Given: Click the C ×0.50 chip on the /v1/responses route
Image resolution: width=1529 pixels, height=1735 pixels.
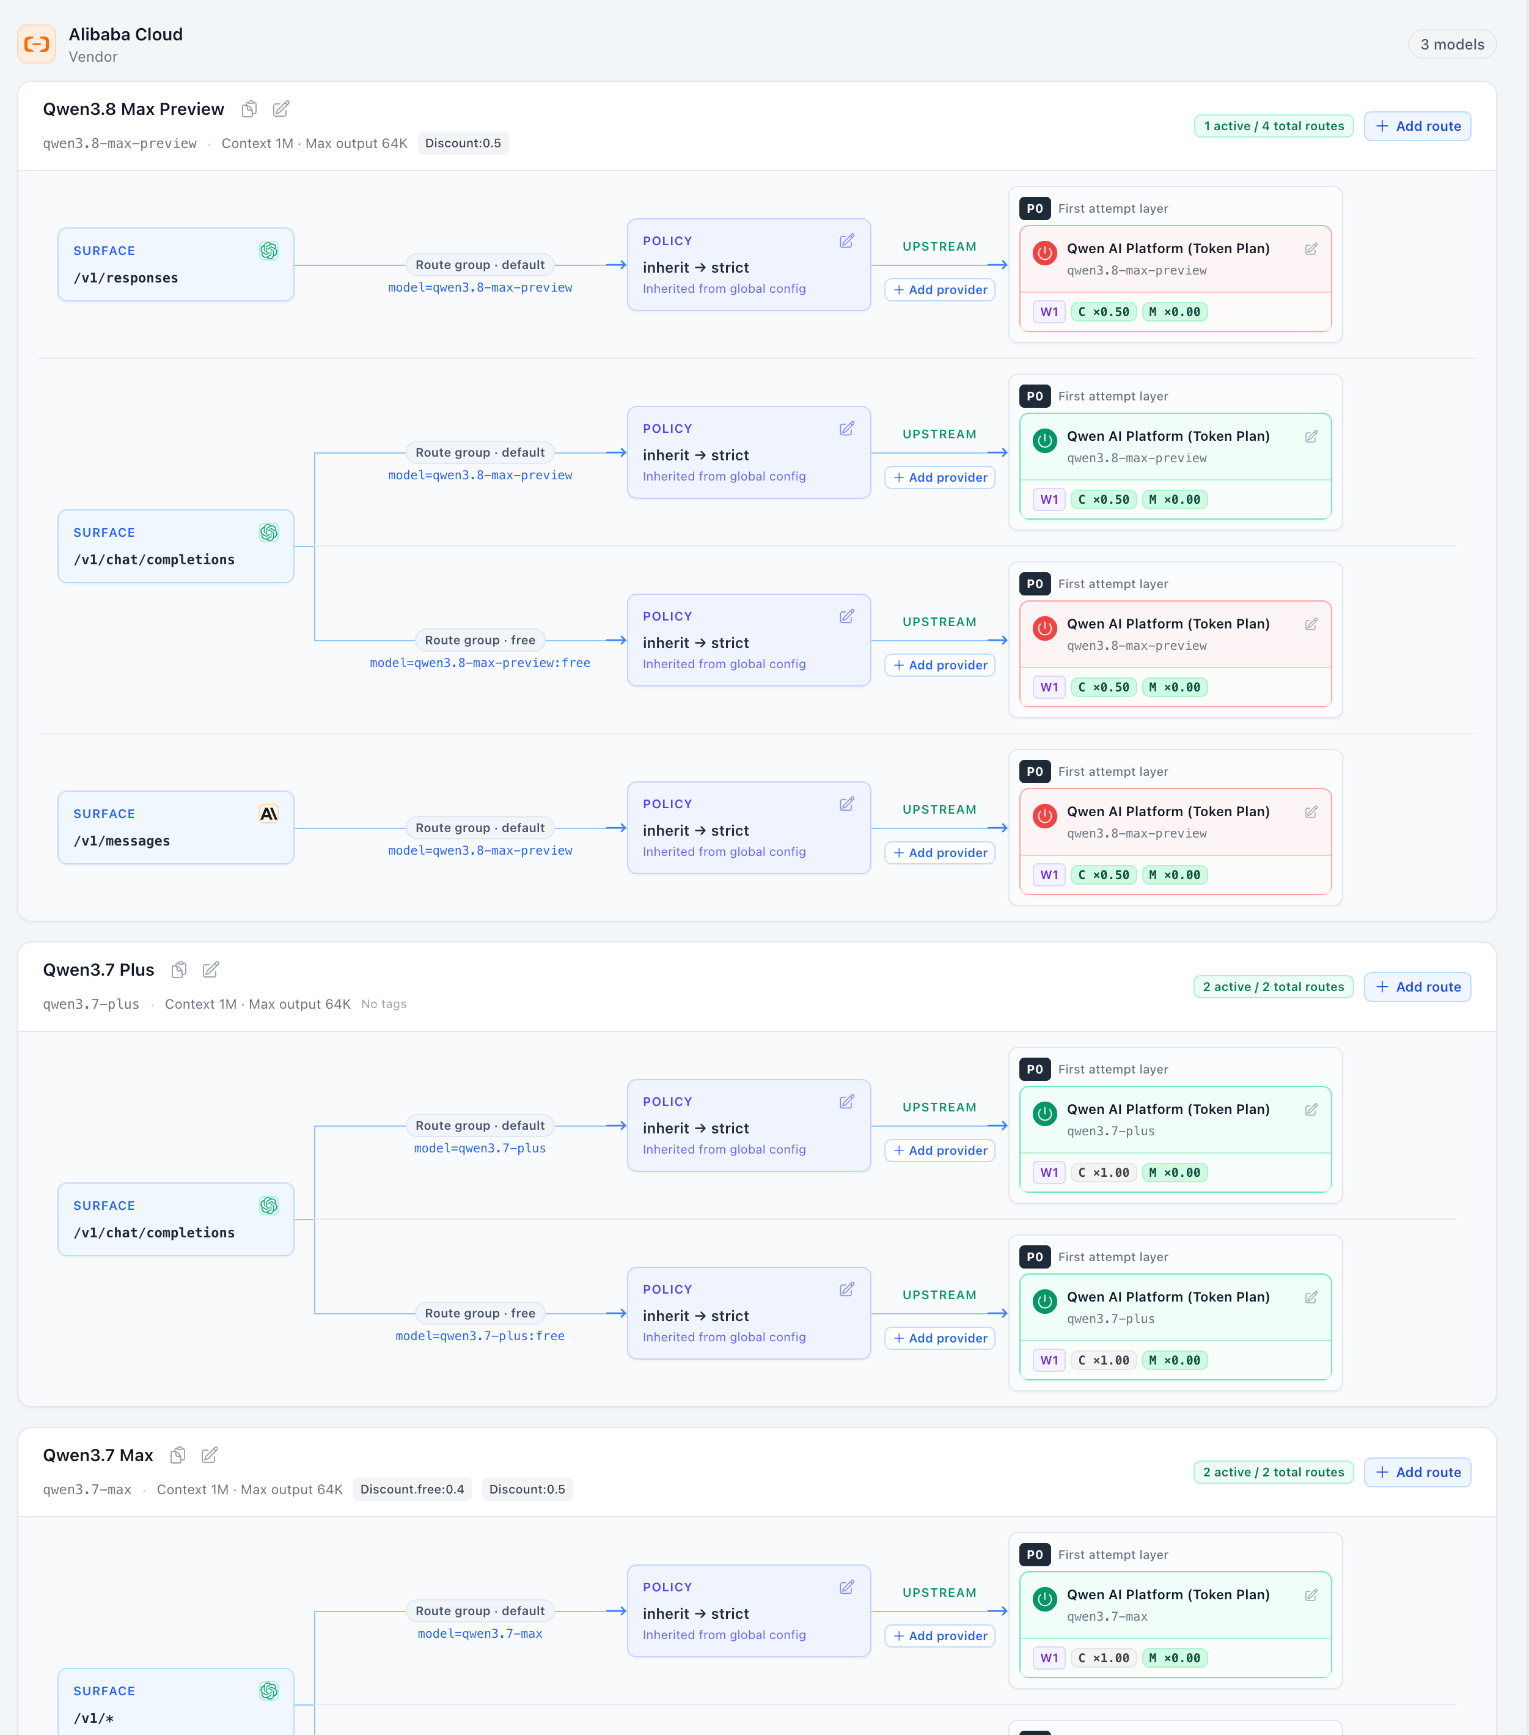Looking at the screenshot, I should click(x=1104, y=312).
